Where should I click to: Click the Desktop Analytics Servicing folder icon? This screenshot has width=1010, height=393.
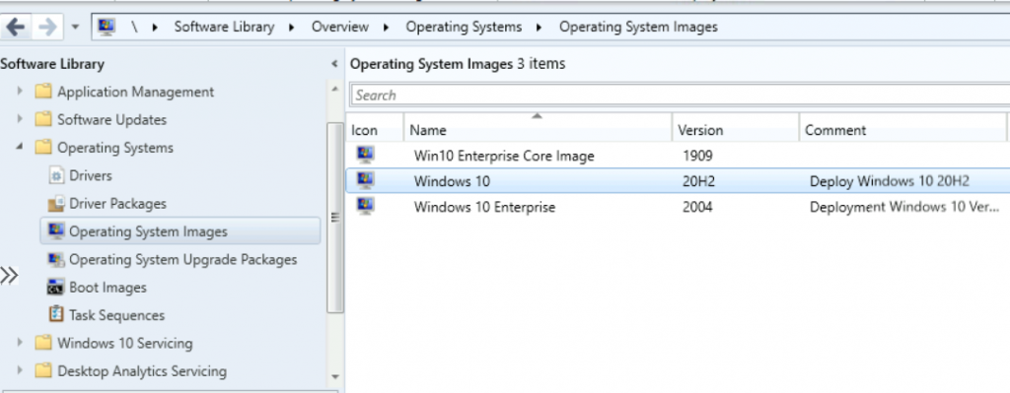[43, 370]
